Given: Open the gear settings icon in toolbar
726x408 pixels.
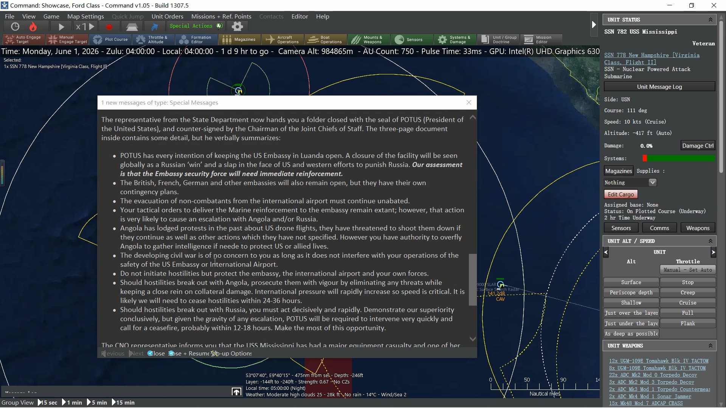Looking at the screenshot, I should (x=237, y=26).
